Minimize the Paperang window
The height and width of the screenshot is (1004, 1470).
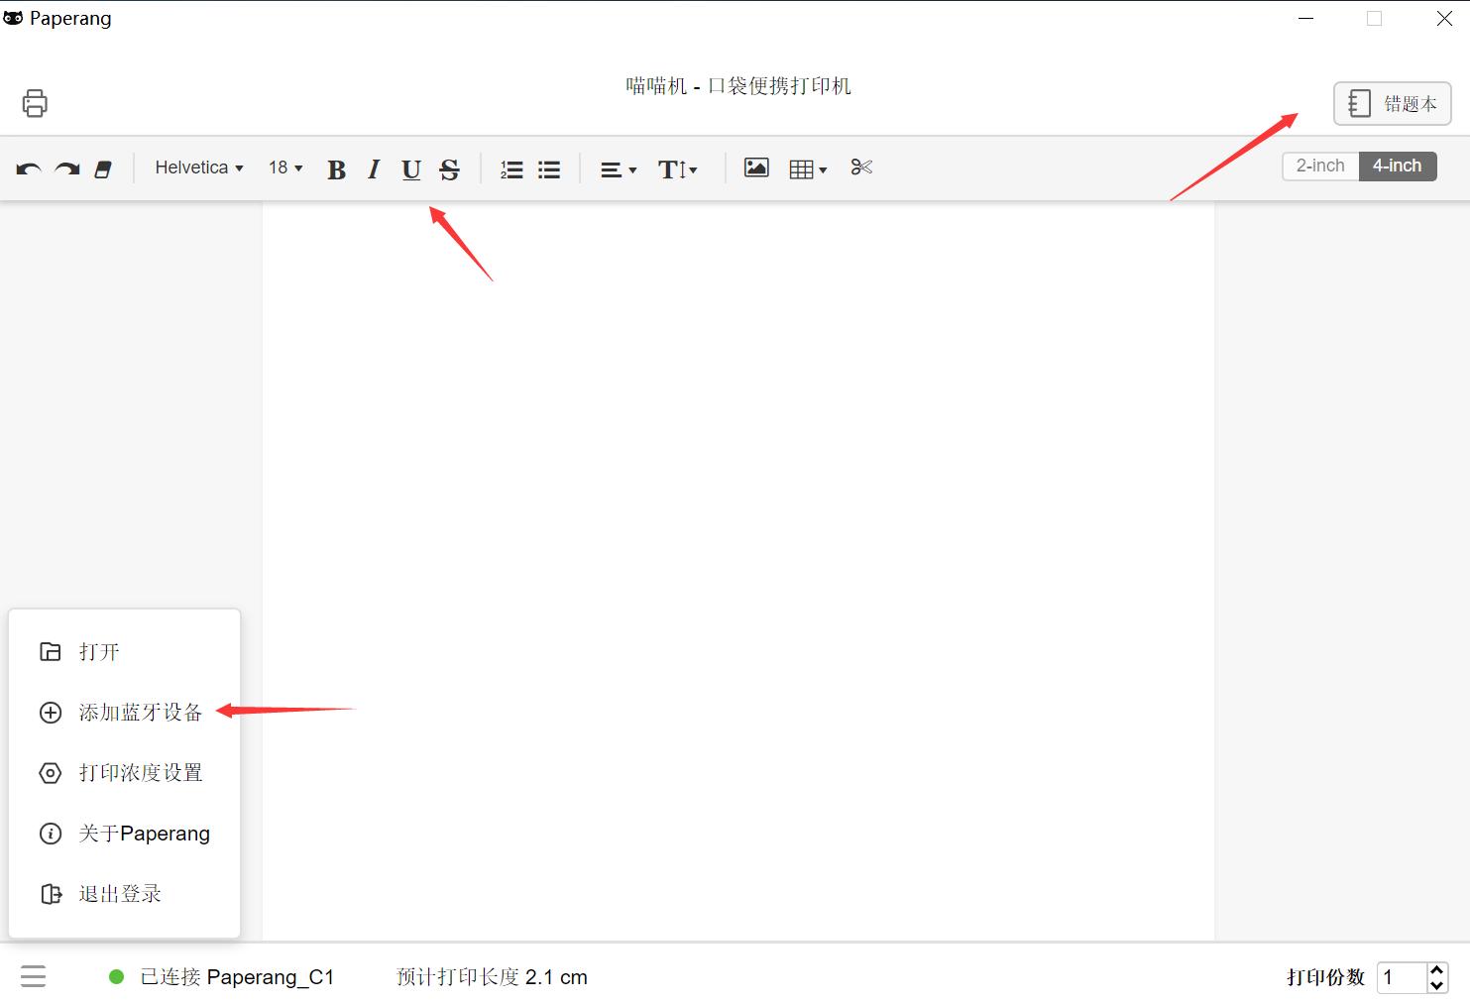[1305, 19]
